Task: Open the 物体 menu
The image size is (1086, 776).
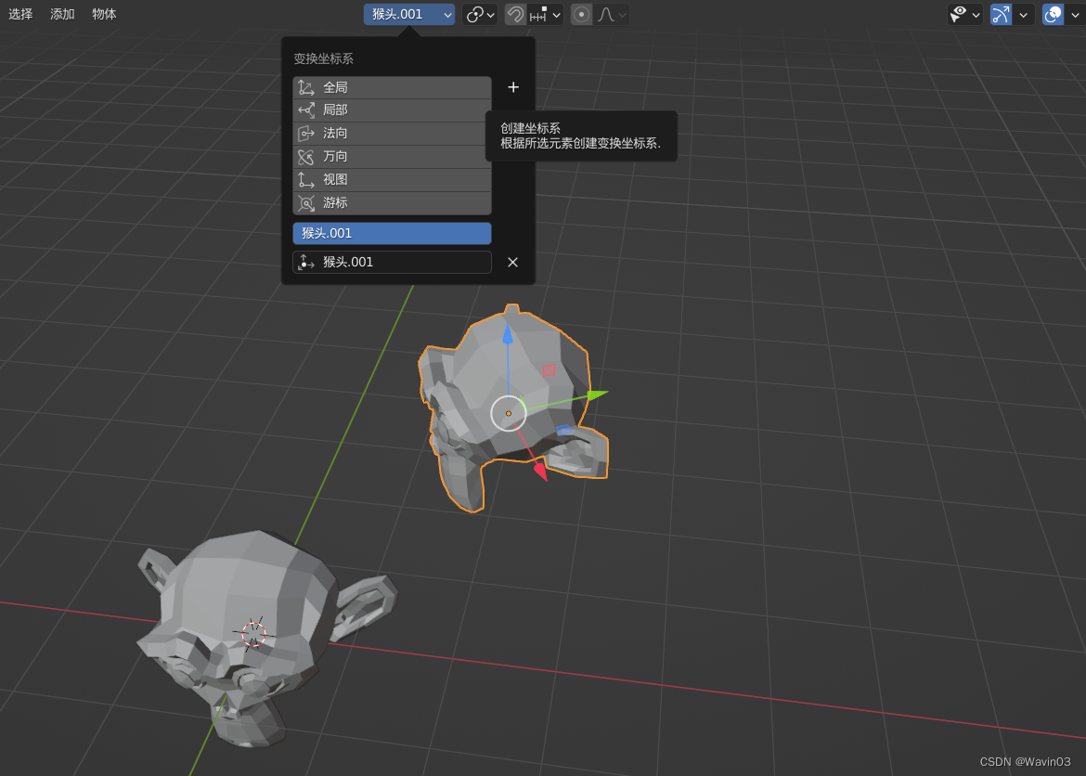Action: coord(104,14)
